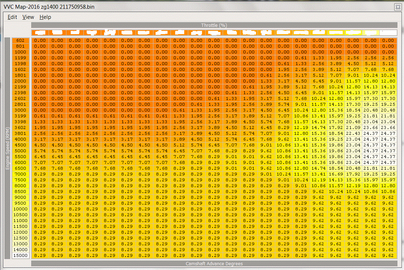Select the 8500 RPM row header
The height and width of the screenshot is (270, 404).
(x=20, y=192)
